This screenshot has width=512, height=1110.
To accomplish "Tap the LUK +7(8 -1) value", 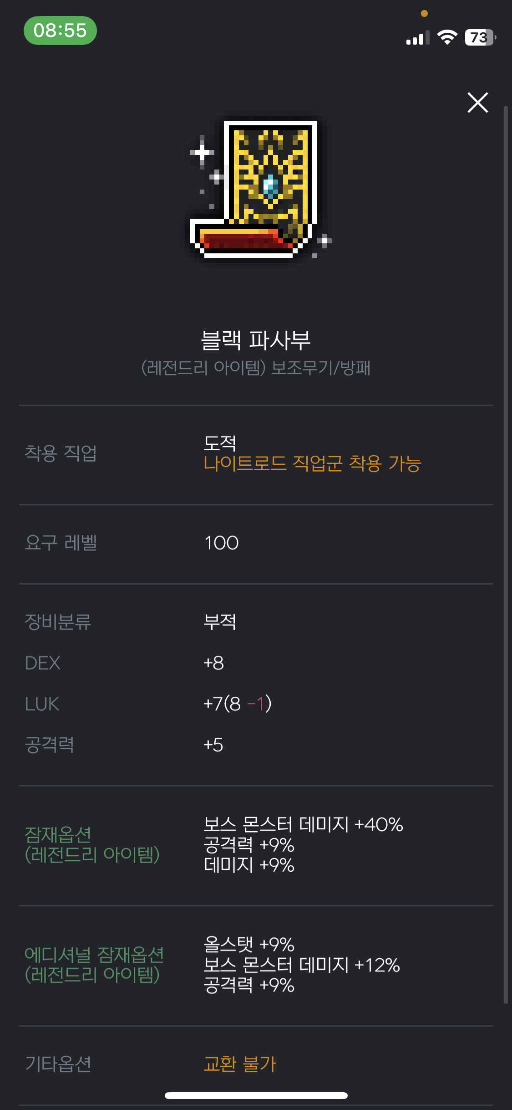I will tap(237, 704).
